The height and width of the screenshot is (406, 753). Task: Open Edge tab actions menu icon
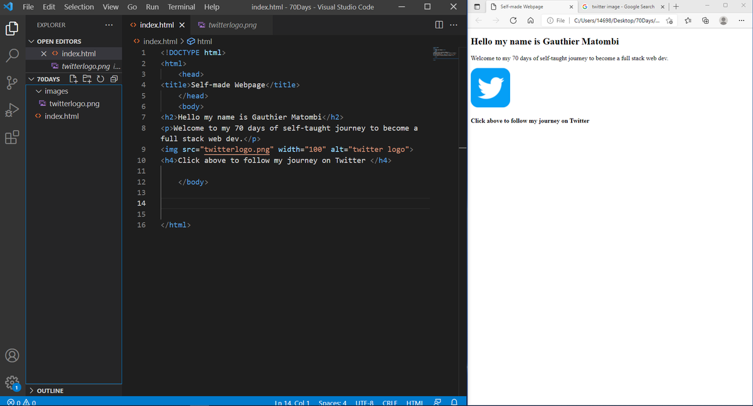pos(476,6)
